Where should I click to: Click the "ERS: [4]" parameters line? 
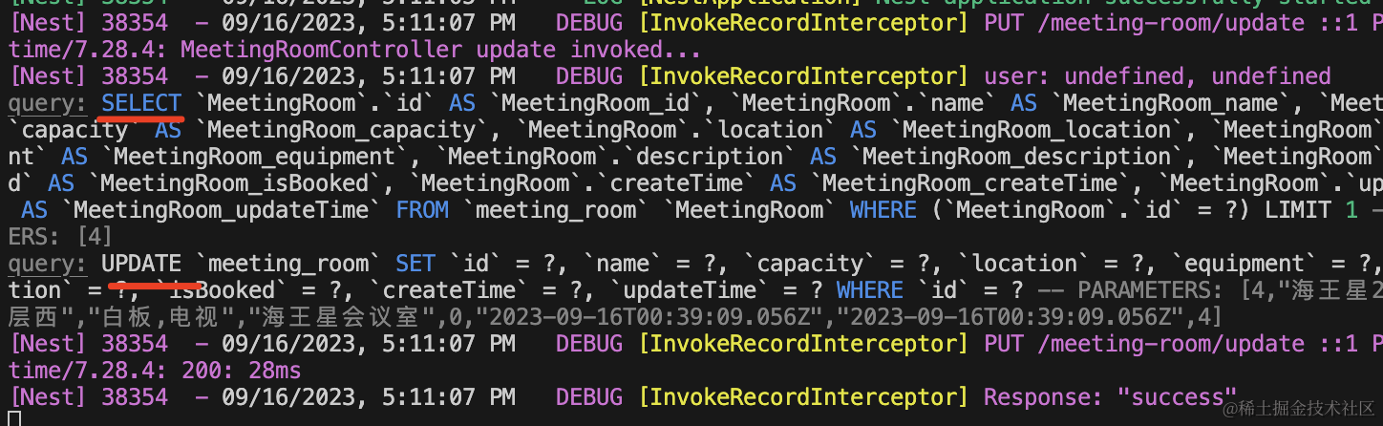60,237
